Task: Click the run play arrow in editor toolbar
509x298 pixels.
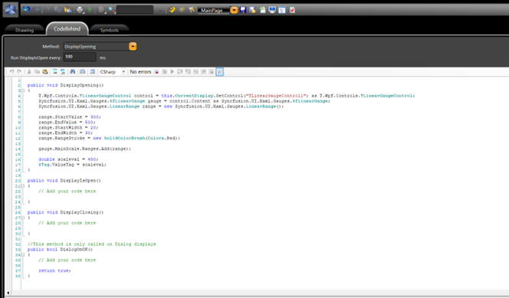Action: [x=172, y=72]
